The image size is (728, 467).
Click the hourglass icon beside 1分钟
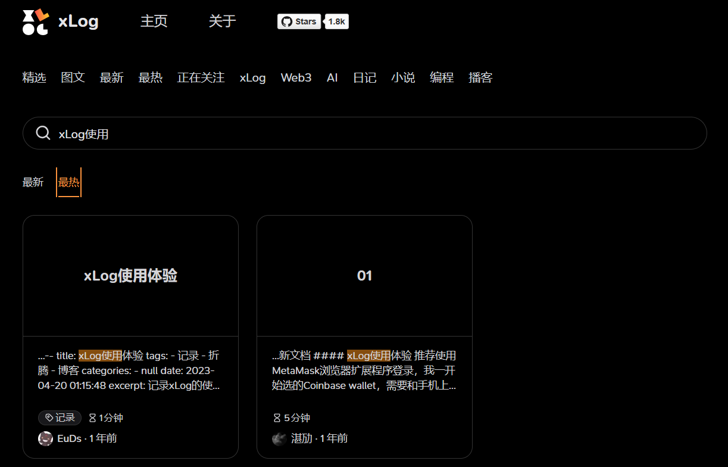click(x=92, y=418)
